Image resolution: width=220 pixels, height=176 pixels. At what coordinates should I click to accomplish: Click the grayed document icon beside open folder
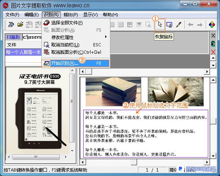coord(29,25)
